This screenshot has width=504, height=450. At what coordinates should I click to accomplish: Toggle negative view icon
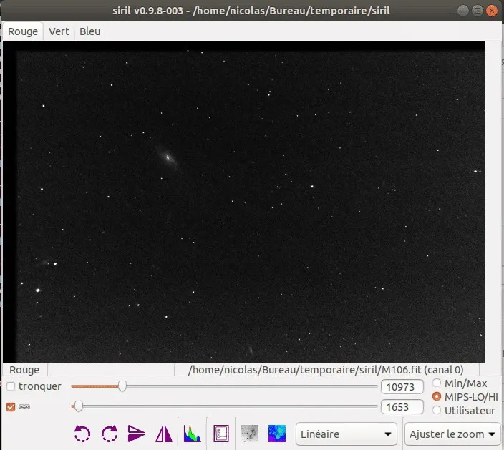250,434
